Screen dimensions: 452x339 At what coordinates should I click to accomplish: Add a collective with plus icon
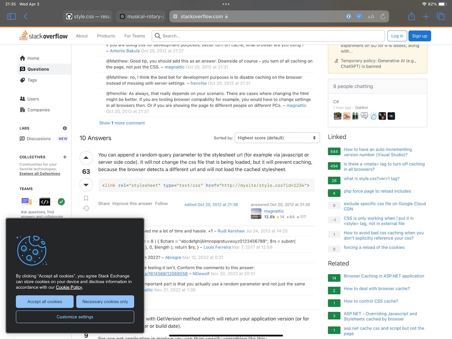pos(65,157)
